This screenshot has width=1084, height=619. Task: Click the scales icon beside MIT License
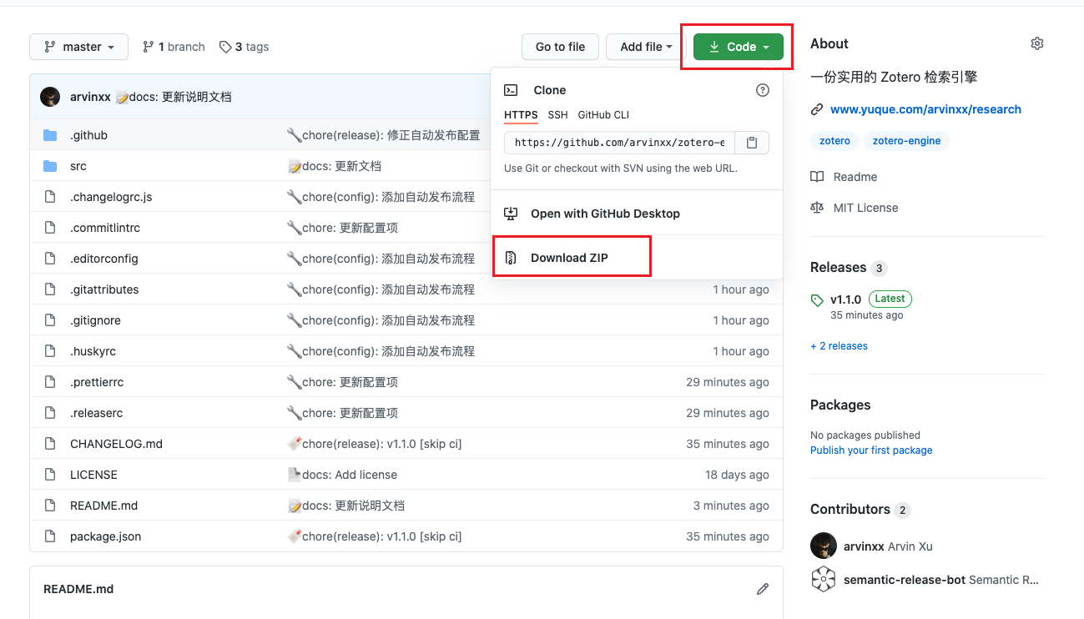[817, 208]
